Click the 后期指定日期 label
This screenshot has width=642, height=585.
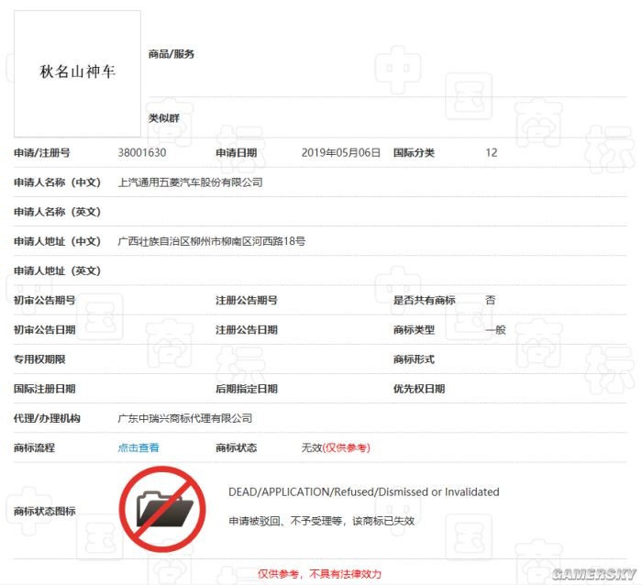pos(247,389)
